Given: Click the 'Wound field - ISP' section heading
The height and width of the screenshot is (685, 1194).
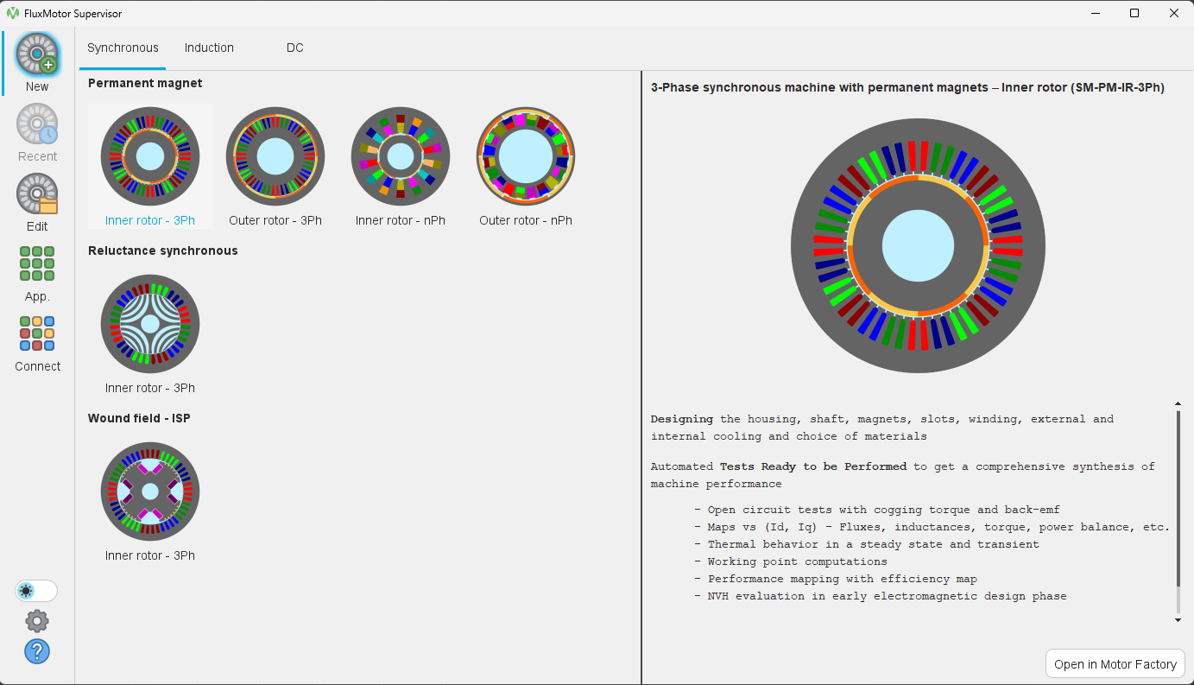Looking at the screenshot, I should point(139,418).
